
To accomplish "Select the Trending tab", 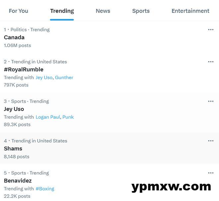I will point(62,11).
